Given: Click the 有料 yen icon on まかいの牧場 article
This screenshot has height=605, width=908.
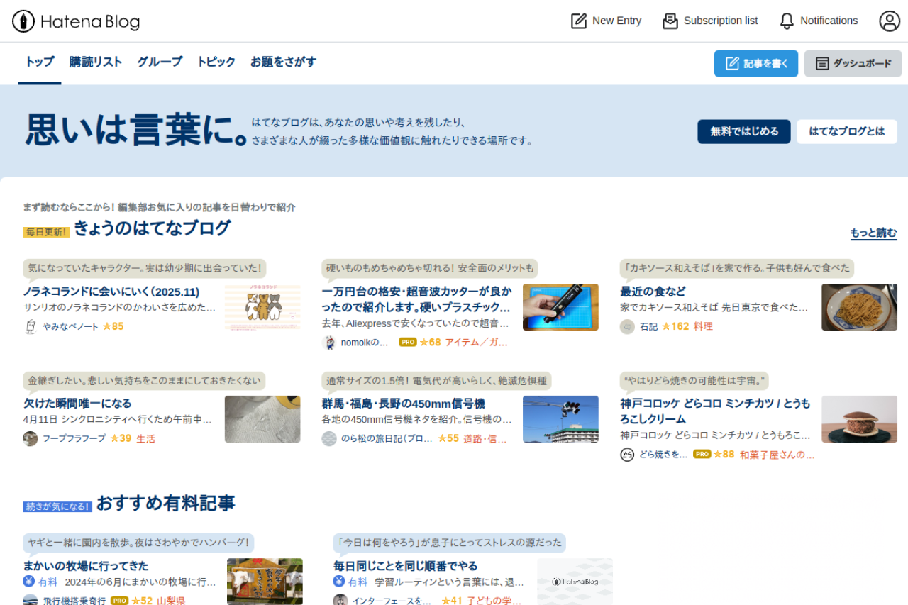Looking at the screenshot, I should [29, 582].
